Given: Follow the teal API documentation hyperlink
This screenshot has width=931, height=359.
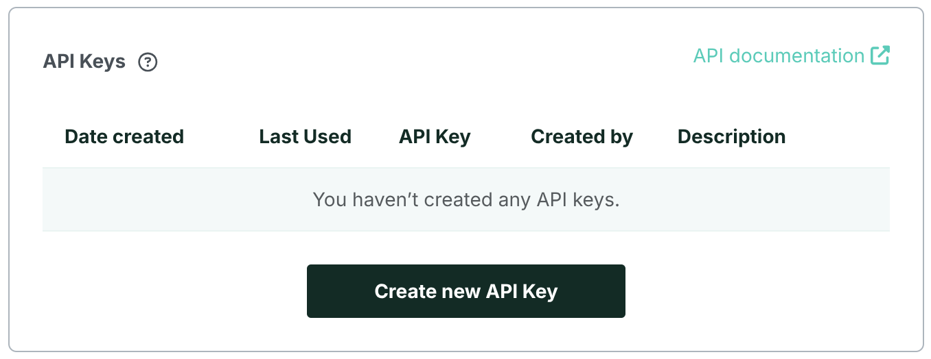Looking at the screenshot, I should pos(779,56).
